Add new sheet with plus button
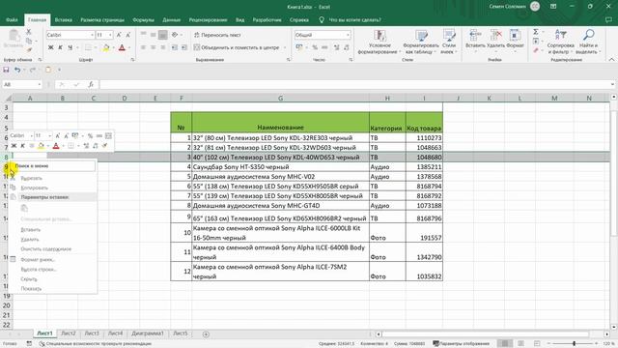 [x=206, y=334]
